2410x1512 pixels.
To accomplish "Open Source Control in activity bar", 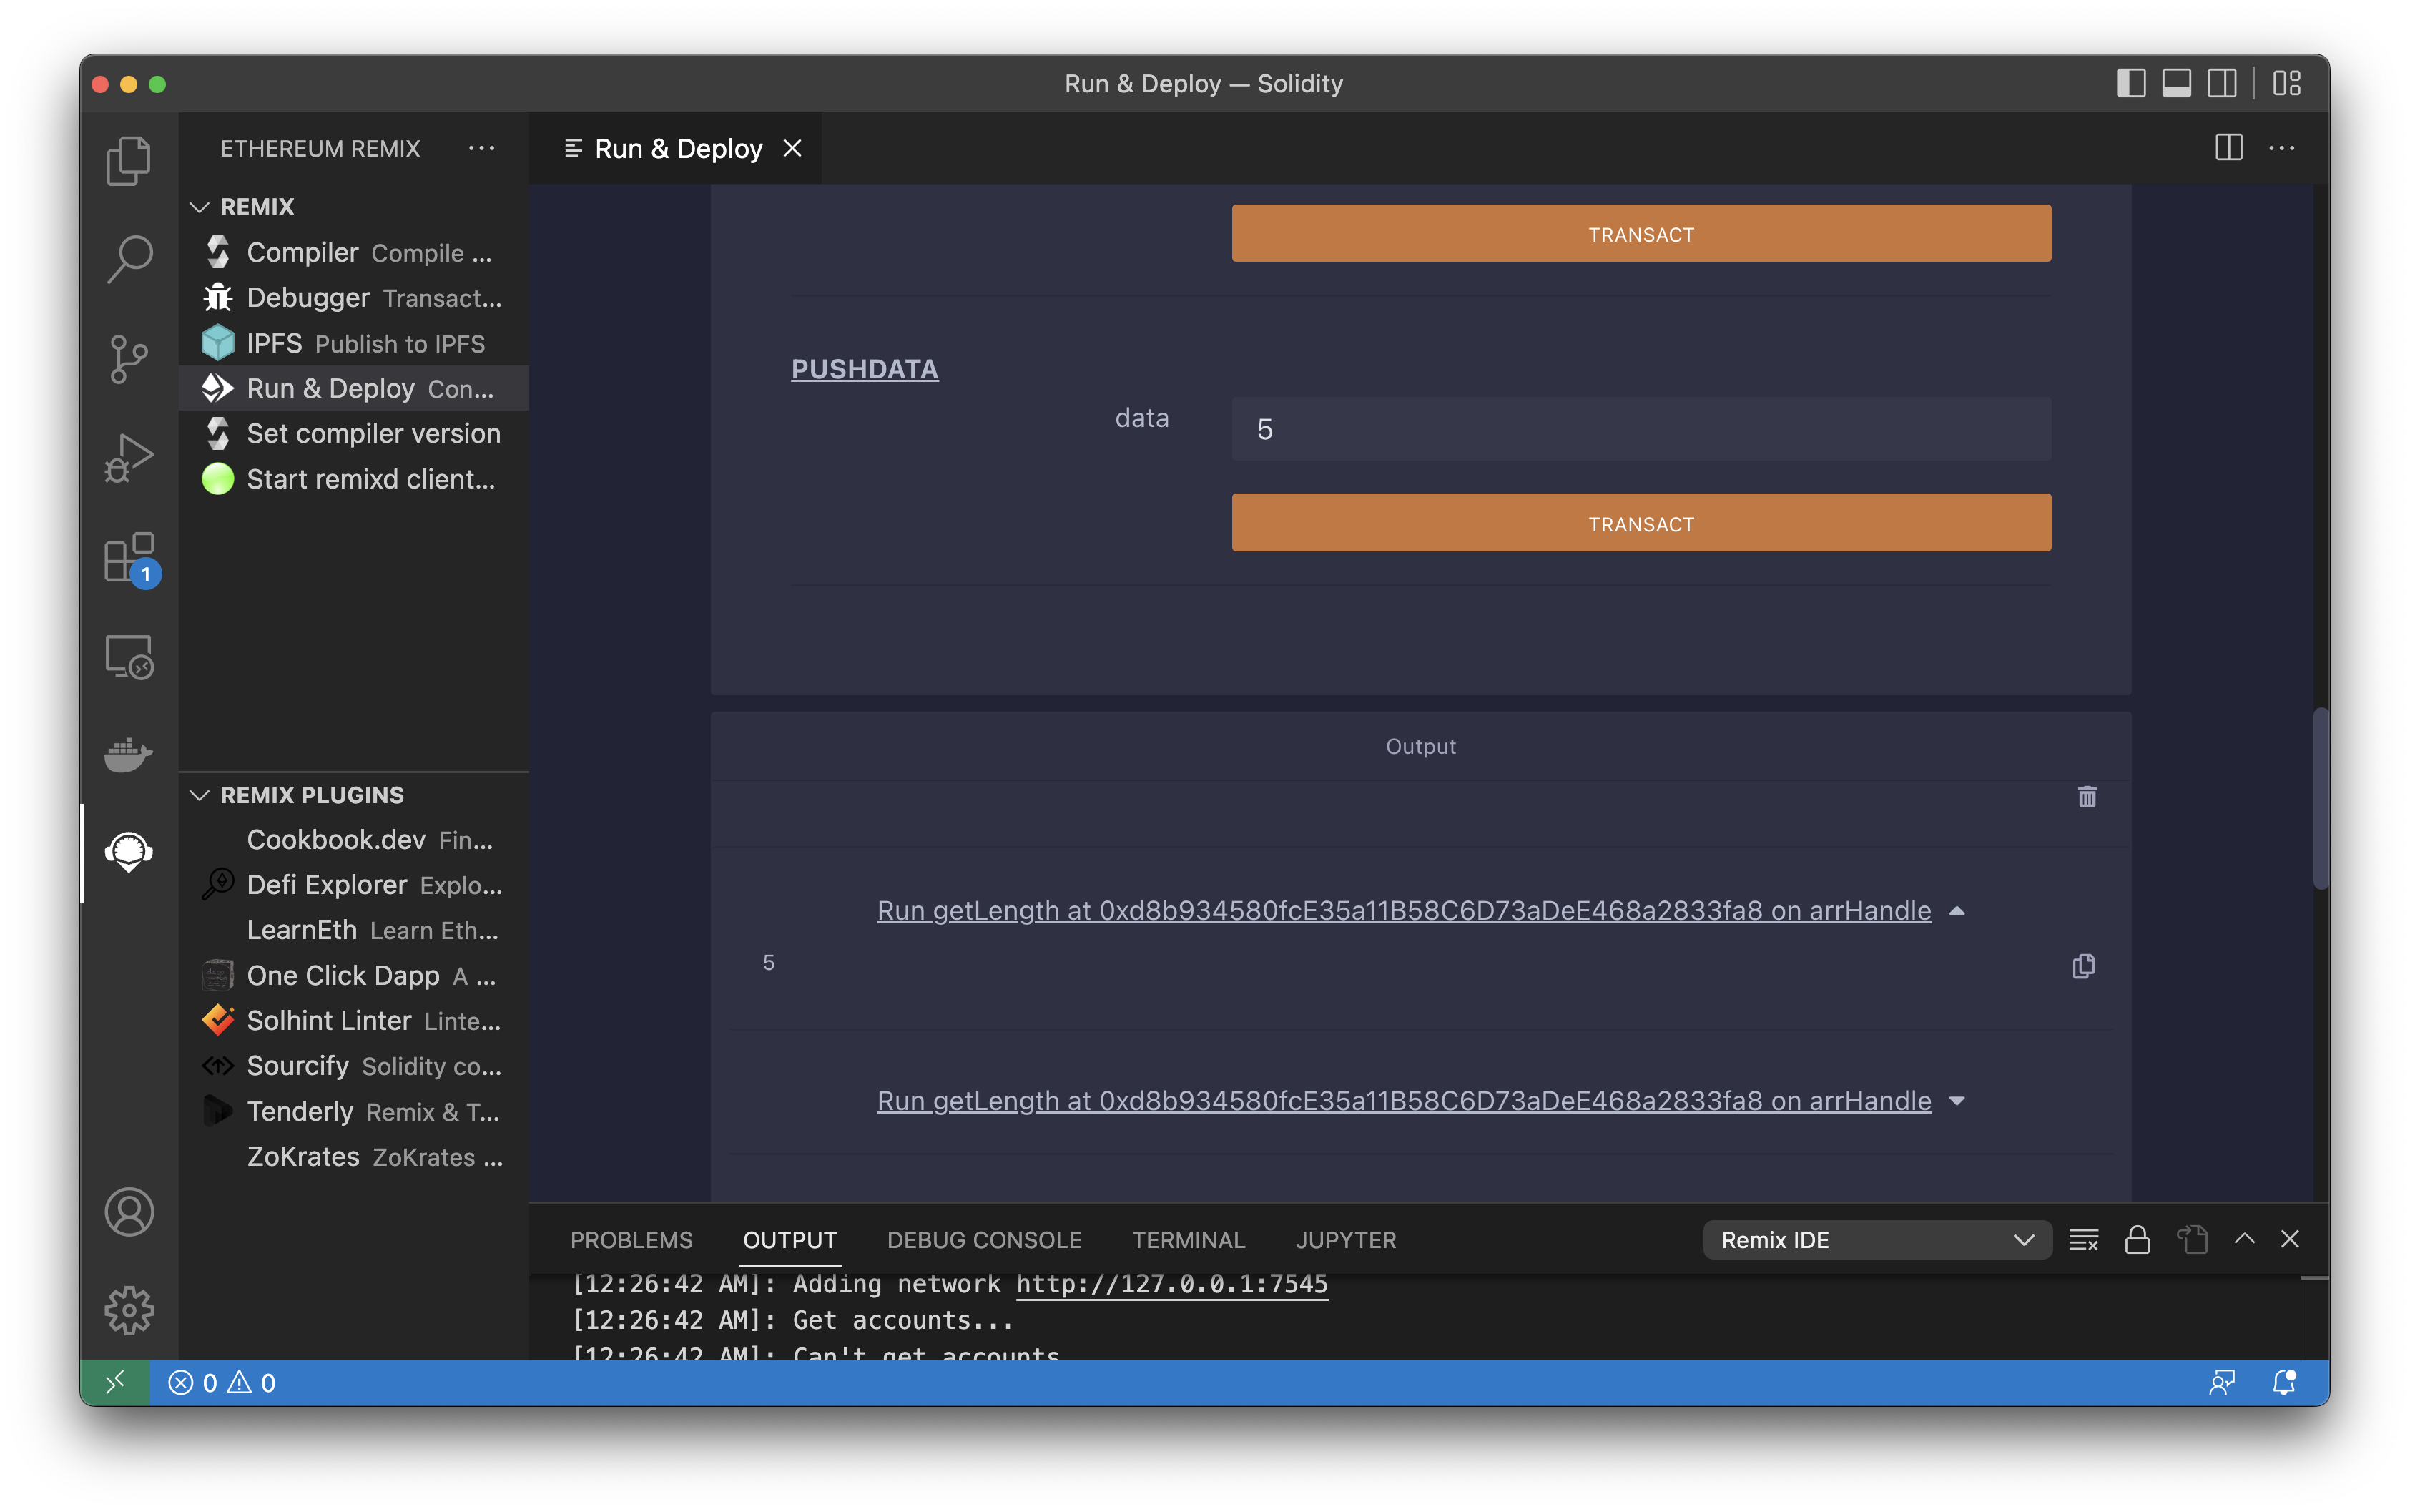I will pos(128,358).
